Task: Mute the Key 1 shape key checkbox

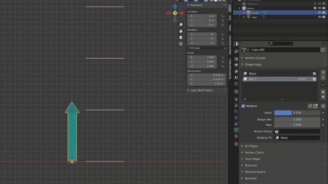Action: tap(314, 79)
